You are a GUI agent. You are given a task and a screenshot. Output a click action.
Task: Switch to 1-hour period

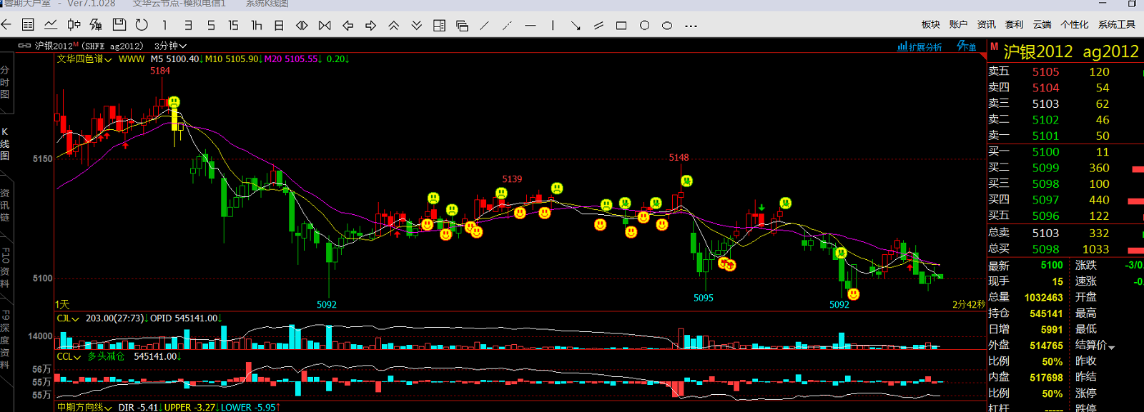(256, 26)
